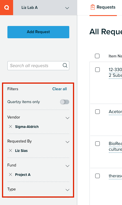
Task: Click the Requests clipboard icon
Action: pos(93,7)
